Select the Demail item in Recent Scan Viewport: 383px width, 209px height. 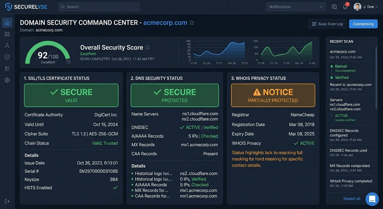(x=341, y=66)
